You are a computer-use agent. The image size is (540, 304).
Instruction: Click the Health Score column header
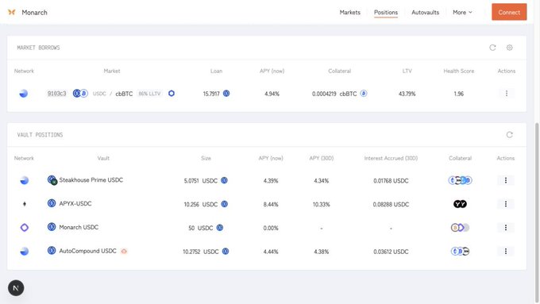[459, 71]
